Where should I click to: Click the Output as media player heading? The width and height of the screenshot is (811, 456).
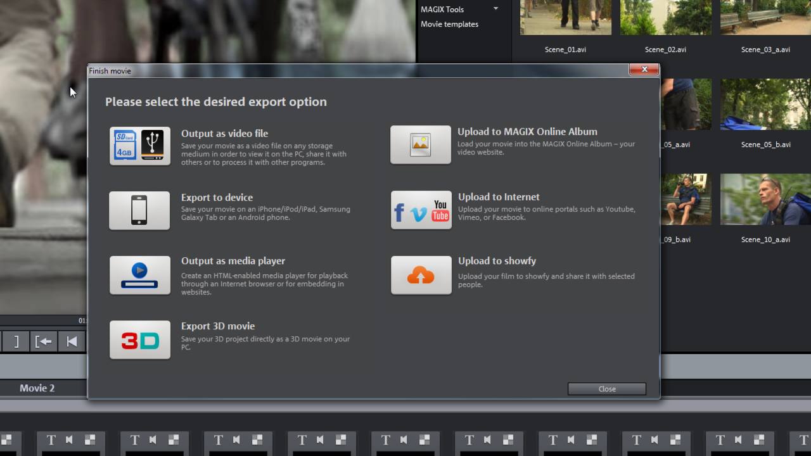coord(233,261)
